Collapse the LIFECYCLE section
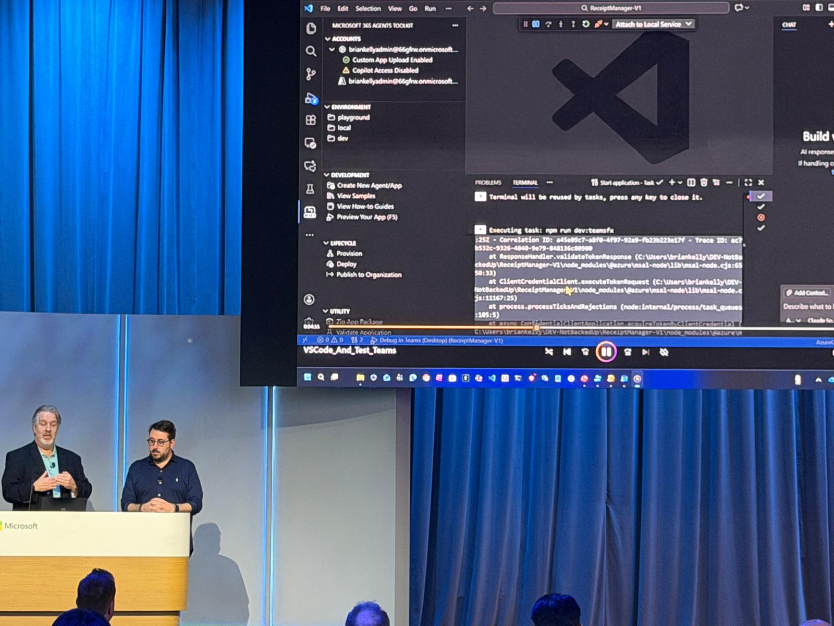 pyautogui.click(x=326, y=243)
